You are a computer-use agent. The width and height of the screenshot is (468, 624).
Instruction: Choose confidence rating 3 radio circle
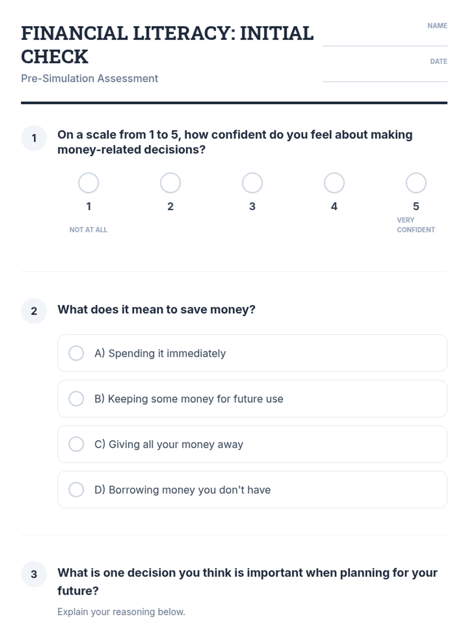point(252,183)
